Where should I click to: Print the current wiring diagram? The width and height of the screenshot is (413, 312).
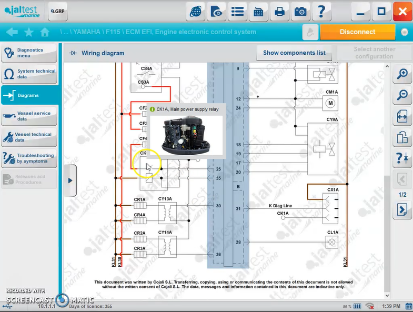point(280,12)
